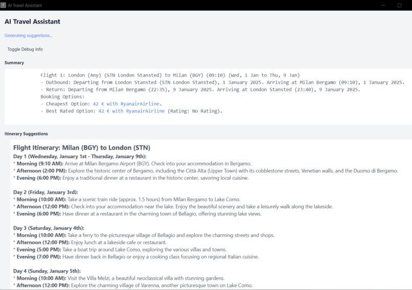Click the 'Day 4 (Sunday, January 5th)' heading
This screenshot has height=290, width=412.
47,271
